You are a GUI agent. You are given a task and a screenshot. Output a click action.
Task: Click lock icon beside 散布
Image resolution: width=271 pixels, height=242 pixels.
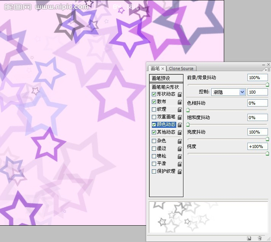(x=180, y=102)
